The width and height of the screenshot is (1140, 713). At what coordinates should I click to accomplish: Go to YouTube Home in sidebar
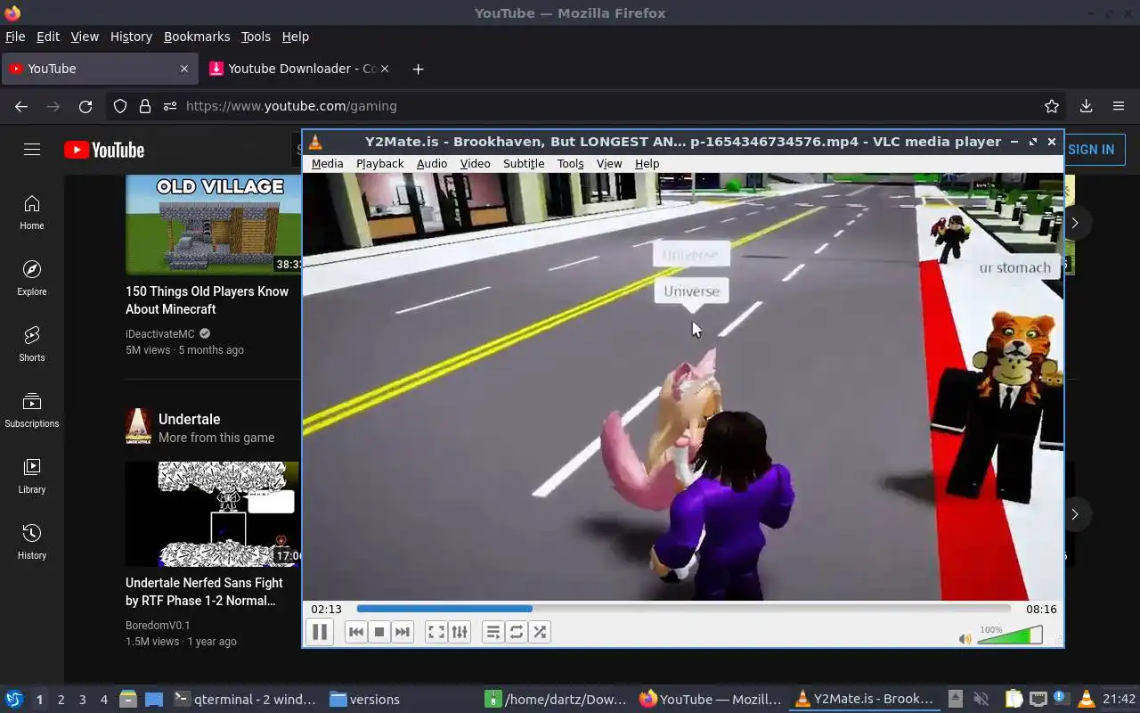click(x=32, y=212)
